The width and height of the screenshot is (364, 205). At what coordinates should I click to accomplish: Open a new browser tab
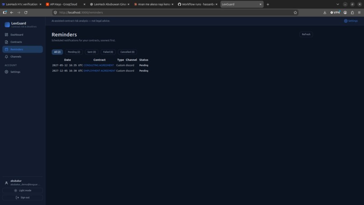268,4
